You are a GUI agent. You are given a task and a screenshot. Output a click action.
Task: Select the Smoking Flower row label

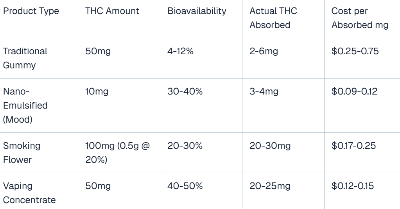[x=22, y=153]
